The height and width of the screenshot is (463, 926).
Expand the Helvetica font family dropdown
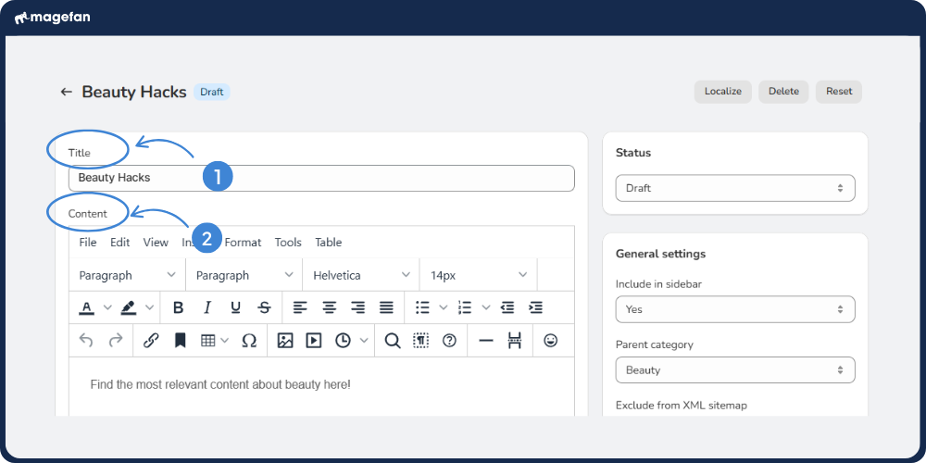pyautogui.click(x=361, y=275)
